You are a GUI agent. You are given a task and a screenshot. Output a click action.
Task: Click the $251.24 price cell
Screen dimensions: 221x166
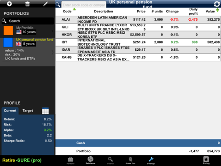(139, 42)
